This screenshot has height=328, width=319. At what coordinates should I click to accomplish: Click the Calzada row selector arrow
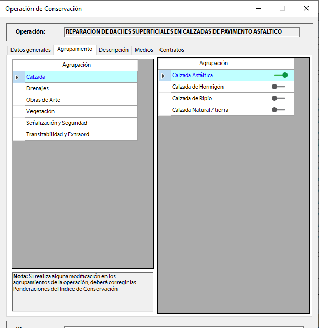click(18, 77)
